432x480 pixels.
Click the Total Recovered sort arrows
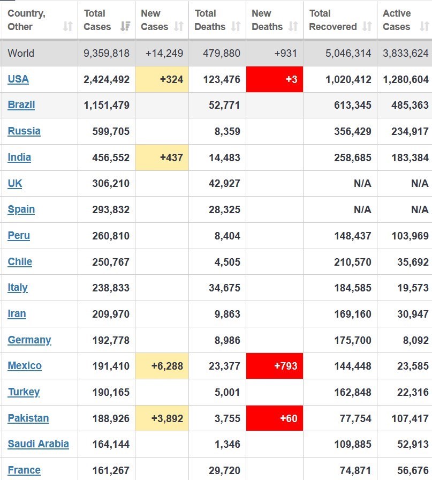pos(367,27)
